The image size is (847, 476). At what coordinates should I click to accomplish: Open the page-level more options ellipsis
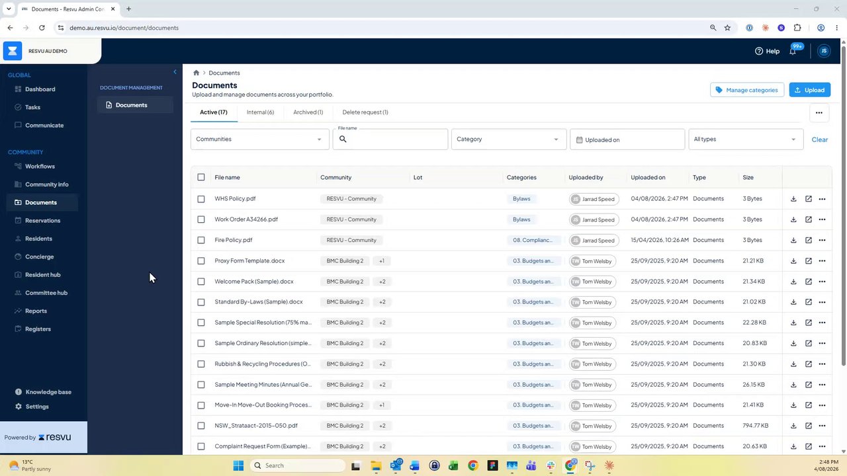(819, 113)
